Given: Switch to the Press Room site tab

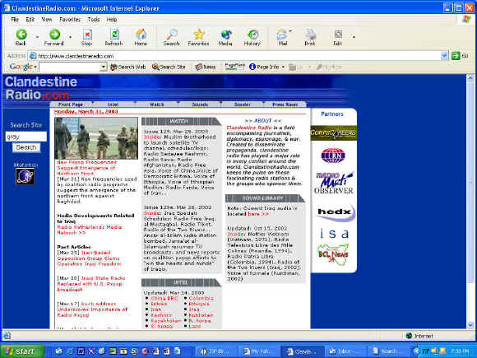Looking at the screenshot, I should point(285,105).
